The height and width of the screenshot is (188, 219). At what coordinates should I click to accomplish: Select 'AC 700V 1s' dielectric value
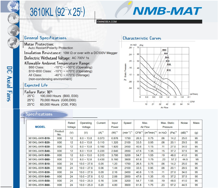80,58
